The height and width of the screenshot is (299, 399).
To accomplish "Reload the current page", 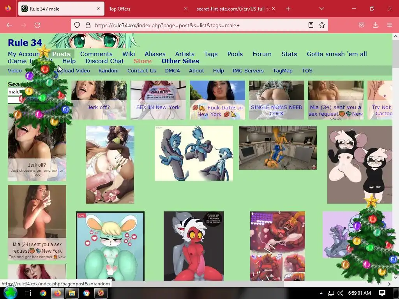I will 37,25.
